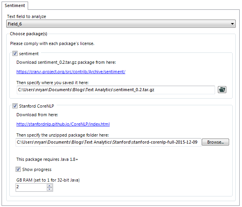This screenshot has height=207, width=242.
Task: Click the 'This package requires Java 1.8+' note
Action: 47,159
